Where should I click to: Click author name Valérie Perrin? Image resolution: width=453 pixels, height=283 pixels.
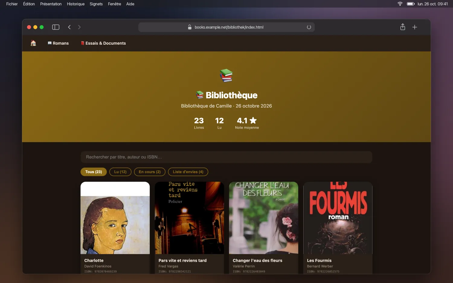point(244,266)
